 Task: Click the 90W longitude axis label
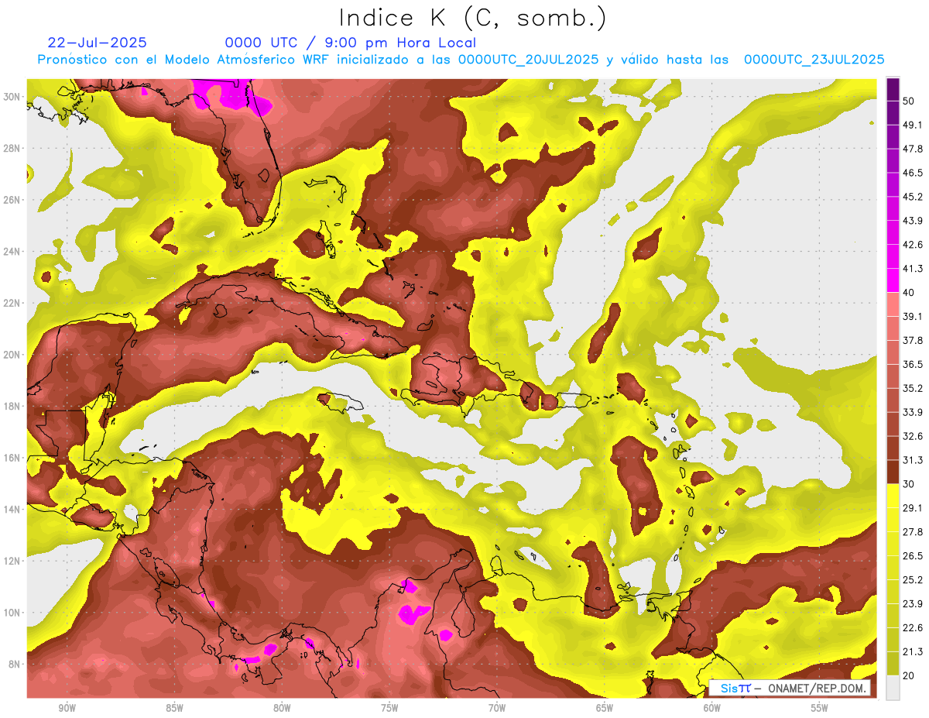[67, 709]
